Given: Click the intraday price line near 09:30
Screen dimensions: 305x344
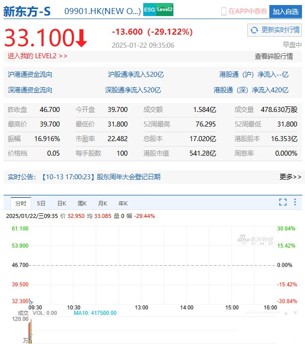Looking at the screenshot, I should click(x=31, y=301).
